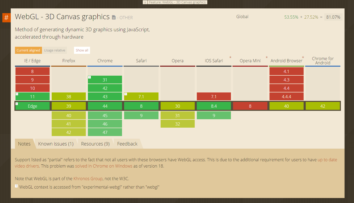Click the document spec icon beside the title

(114, 18)
